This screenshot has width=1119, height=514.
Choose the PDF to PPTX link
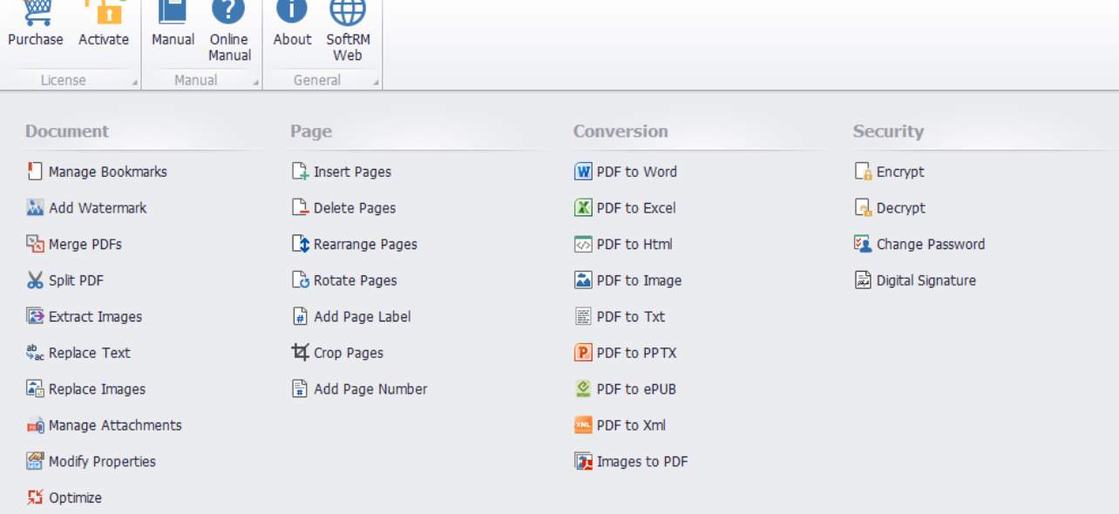click(637, 353)
